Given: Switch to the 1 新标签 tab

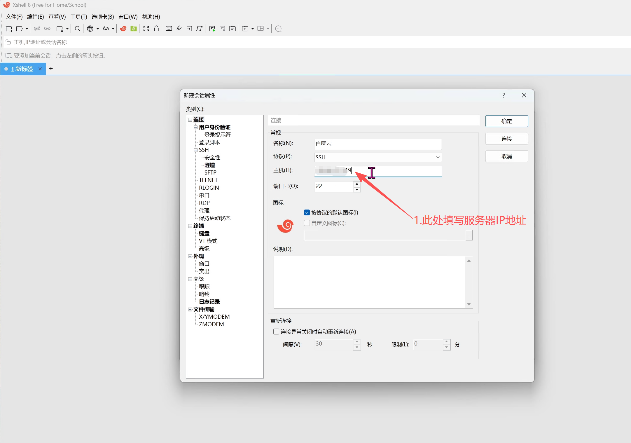Looking at the screenshot, I should (22, 69).
